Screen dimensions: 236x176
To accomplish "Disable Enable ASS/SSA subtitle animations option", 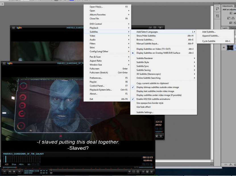I will coord(153,99).
